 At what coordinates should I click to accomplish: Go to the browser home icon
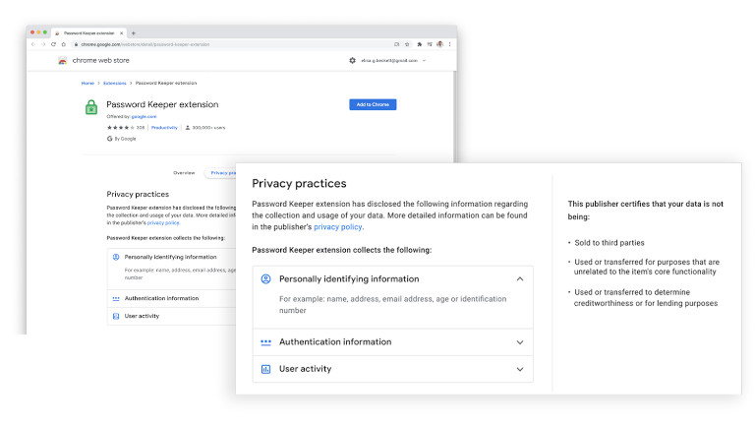coord(64,44)
